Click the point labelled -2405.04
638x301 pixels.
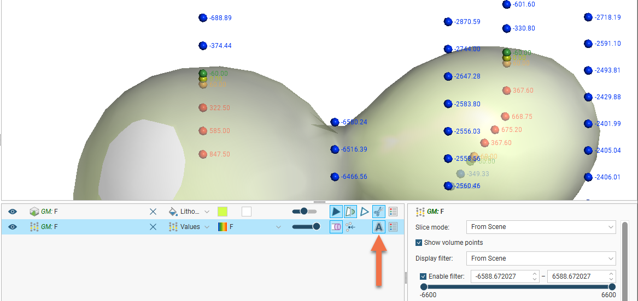point(588,150)
